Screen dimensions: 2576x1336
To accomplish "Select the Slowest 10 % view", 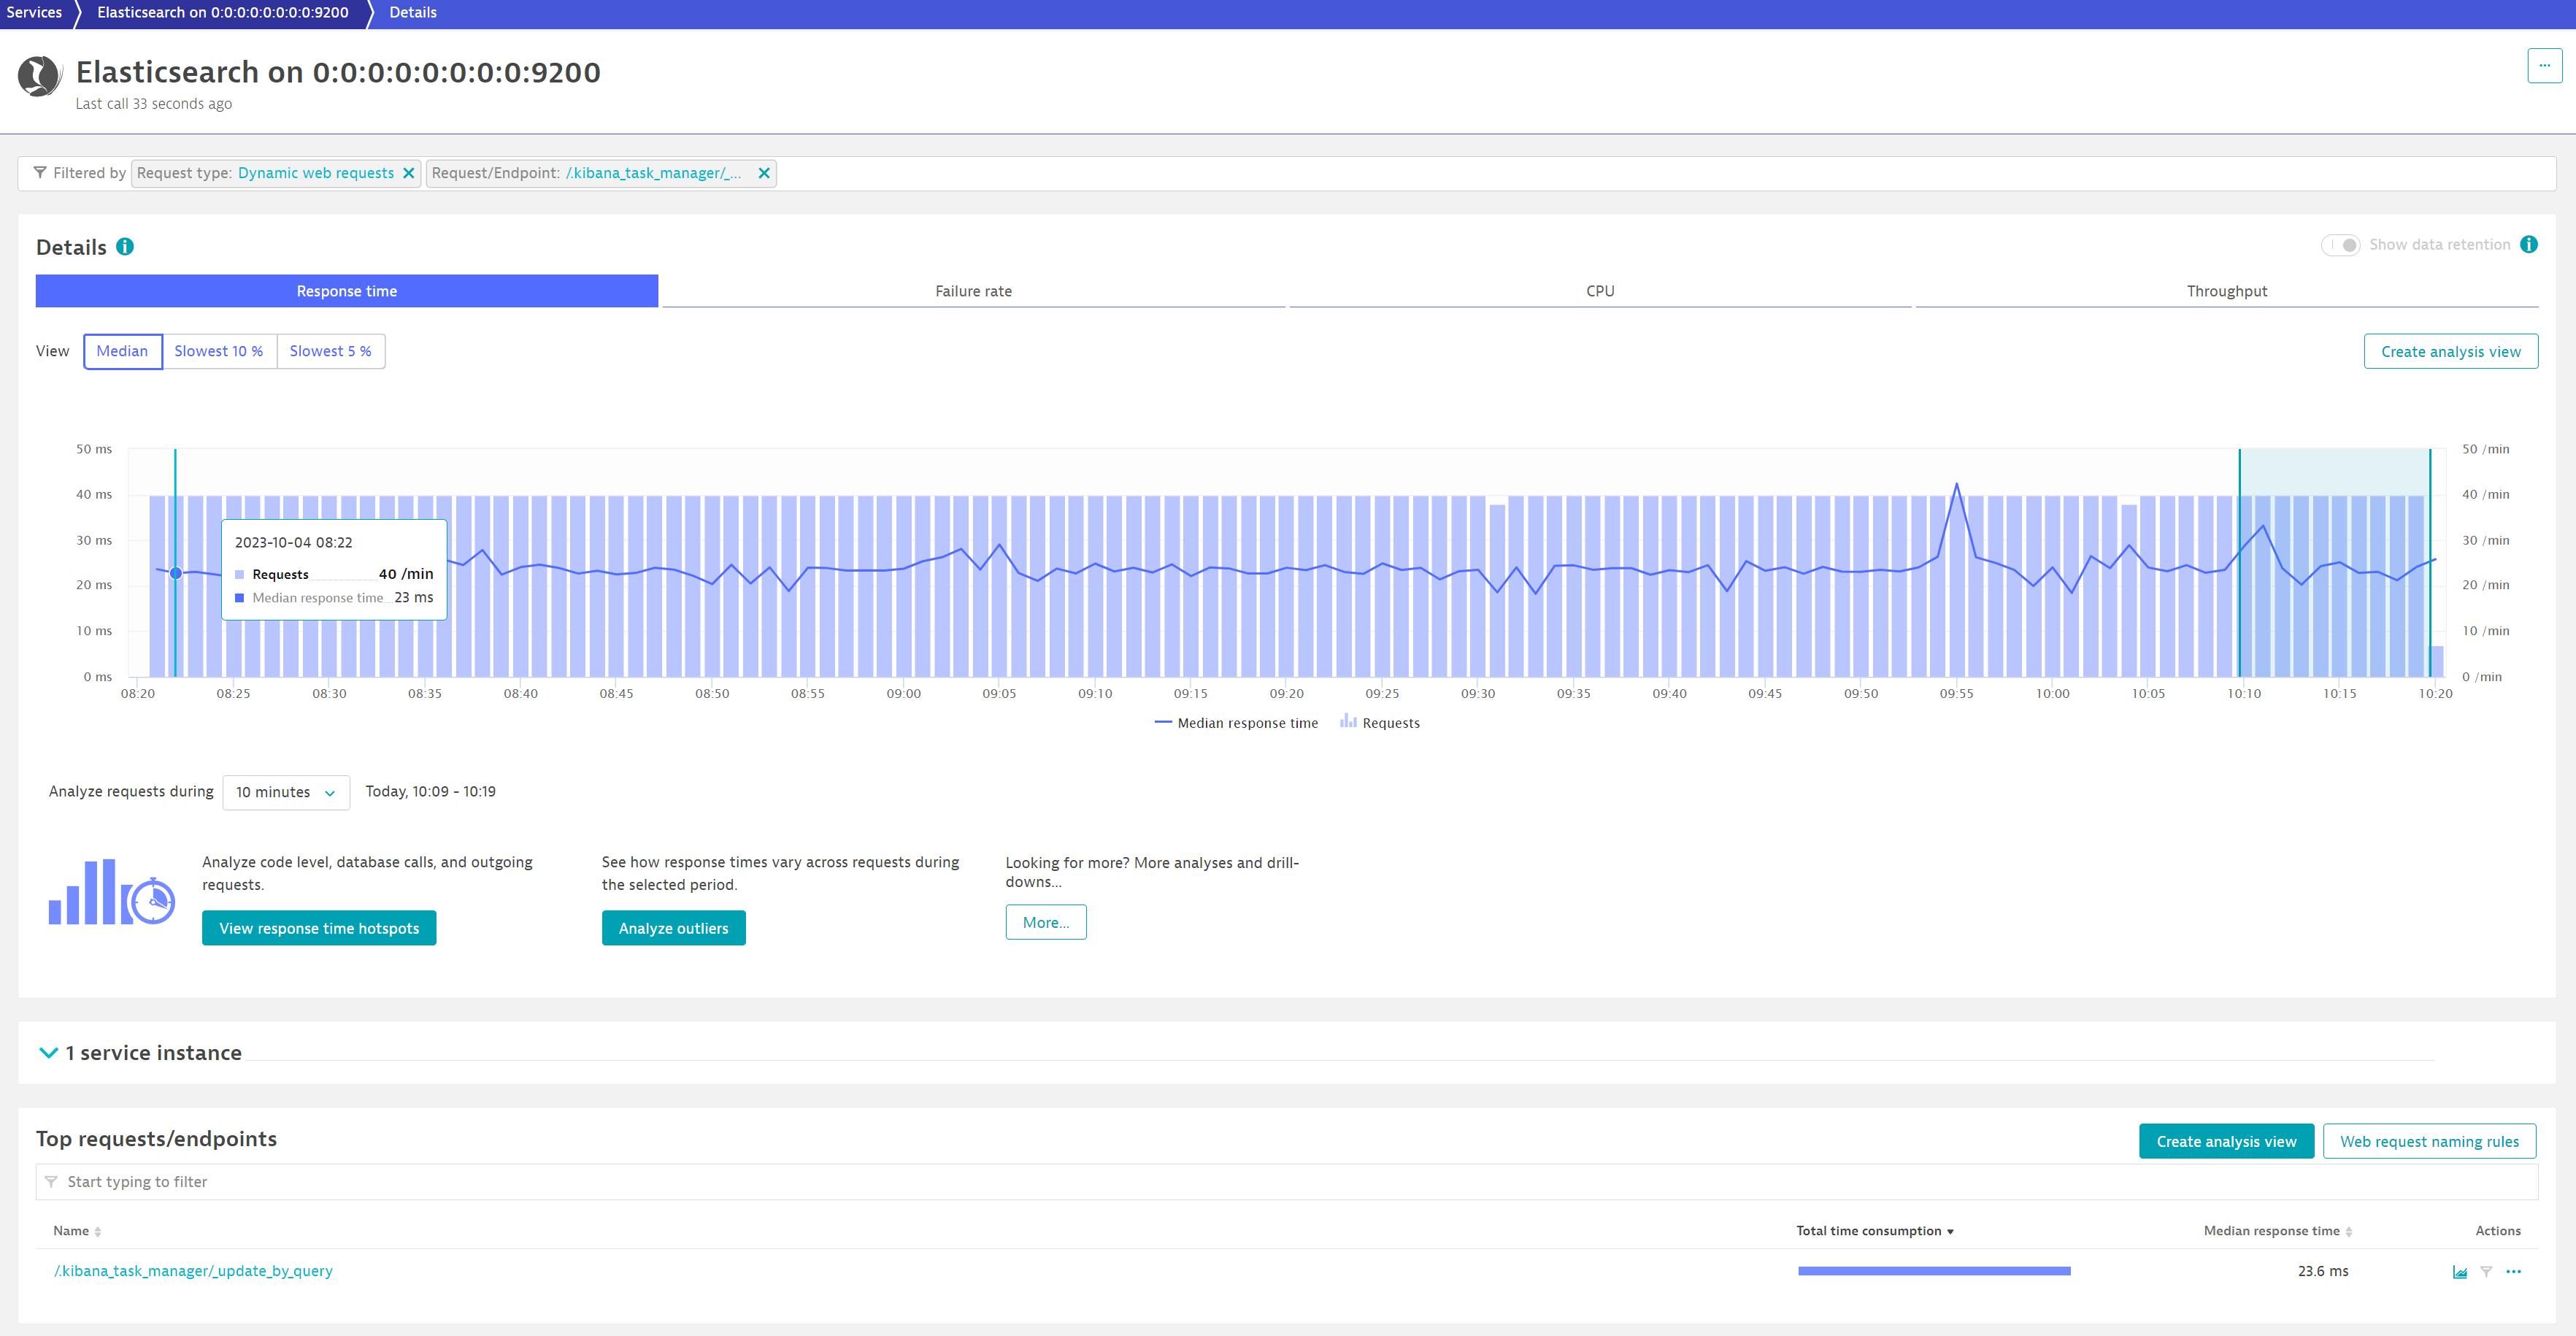I will click(x=219, y=351).
